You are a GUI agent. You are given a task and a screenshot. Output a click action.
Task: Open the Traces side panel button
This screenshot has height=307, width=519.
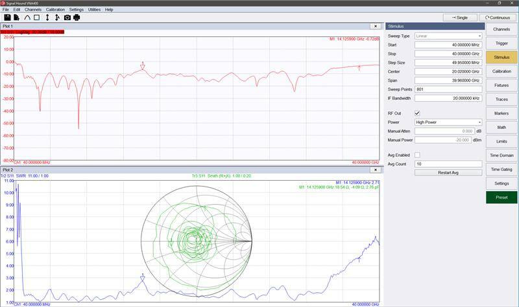(501, 99)
